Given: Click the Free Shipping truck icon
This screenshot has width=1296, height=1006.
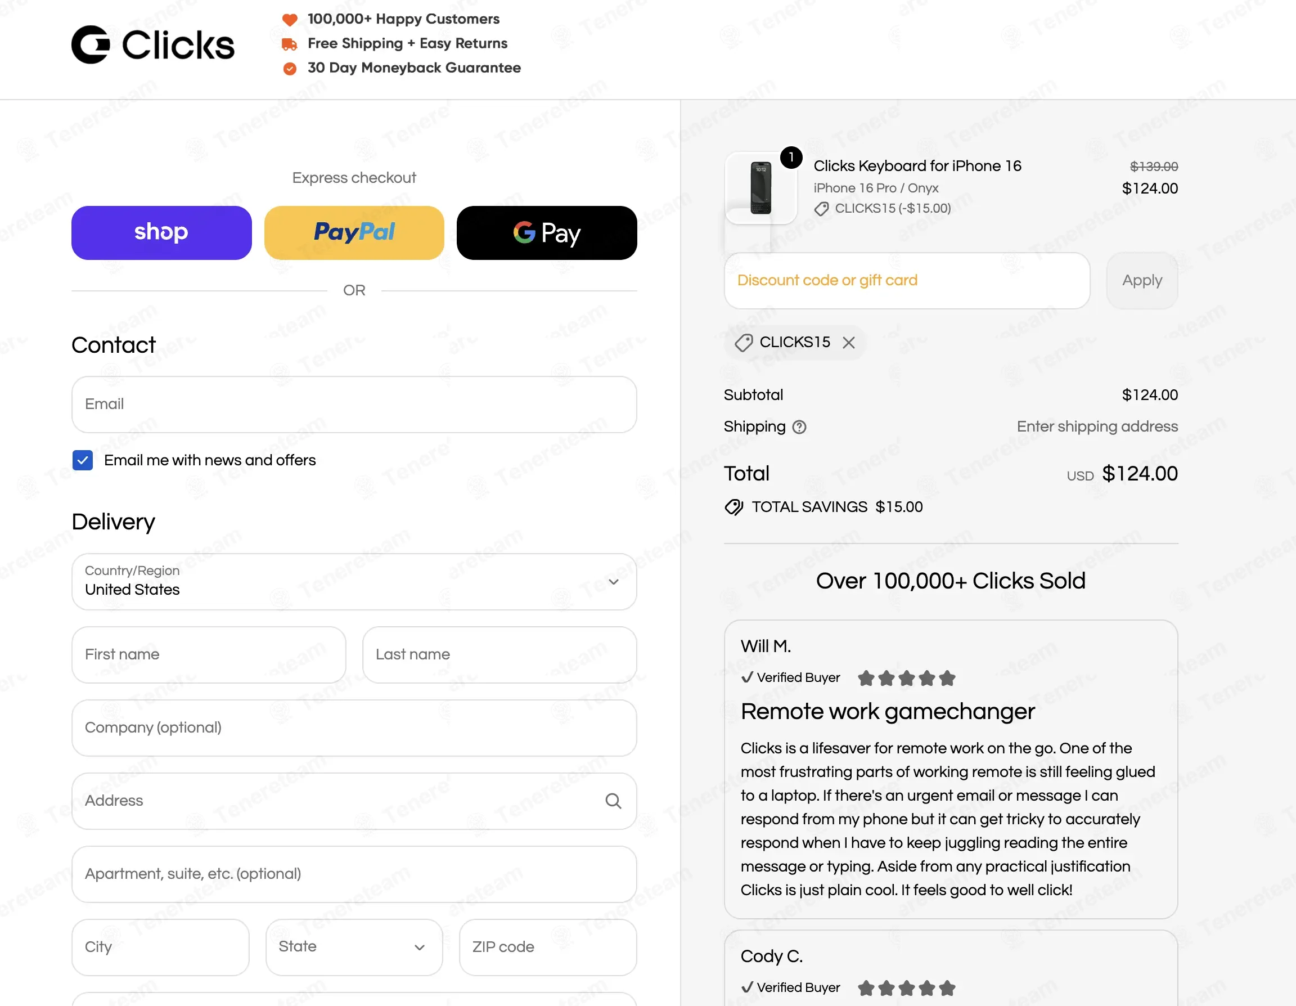Looking at the screenshot, I should pos(290,44).
